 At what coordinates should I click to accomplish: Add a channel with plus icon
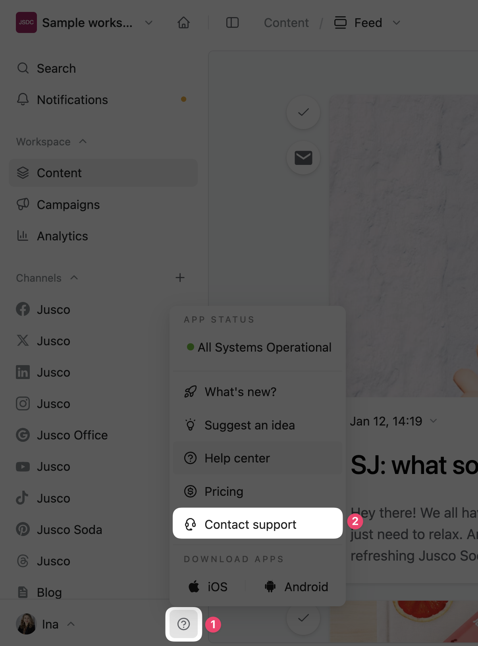tap(180, 278)
